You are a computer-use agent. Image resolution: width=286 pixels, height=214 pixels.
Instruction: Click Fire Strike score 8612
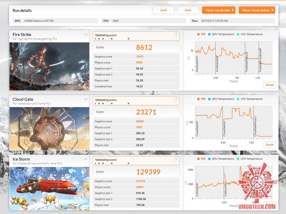(x=144, y=47)
